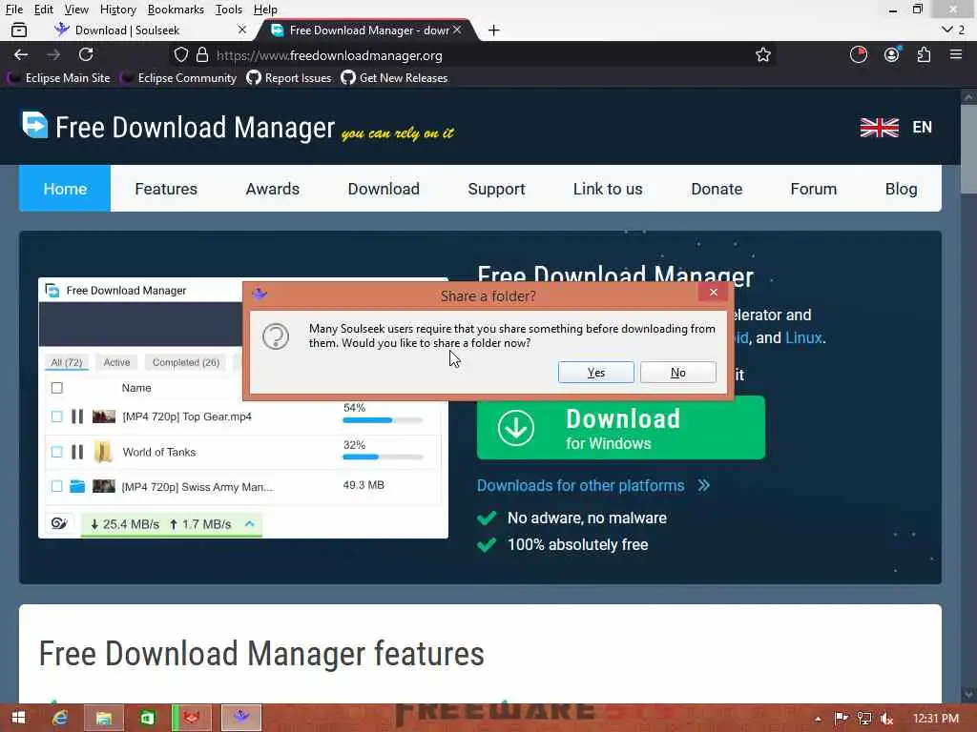Close the Free Download Manager tab
This screenshot has height=732, width=977.
pyautogui.click(x=457, y=30)
